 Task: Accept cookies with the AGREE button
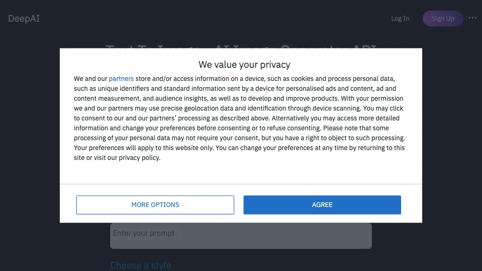point(322,205)
